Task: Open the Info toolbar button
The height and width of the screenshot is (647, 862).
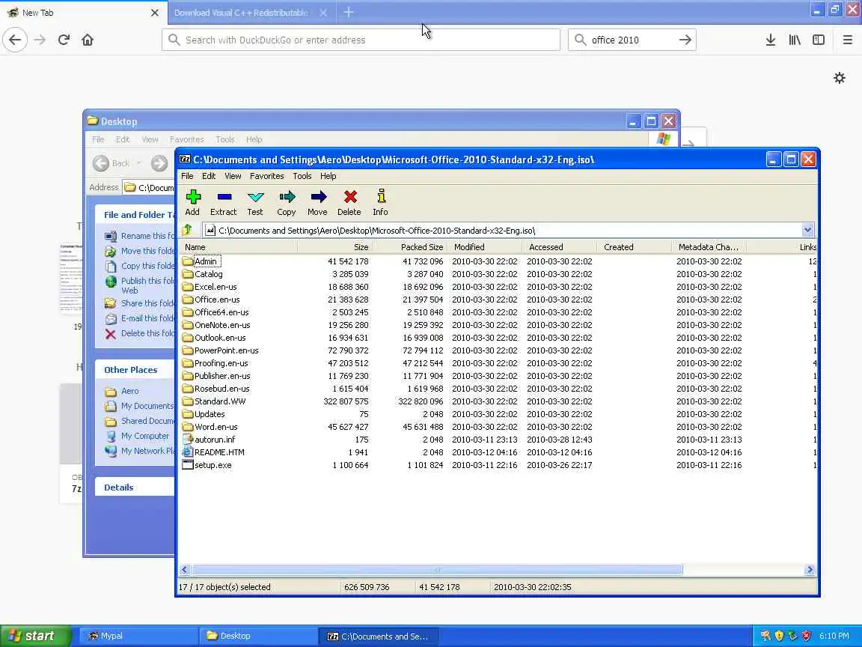Action: [x=380, y=202]
